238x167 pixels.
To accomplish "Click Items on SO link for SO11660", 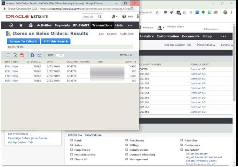I will 198,74.
